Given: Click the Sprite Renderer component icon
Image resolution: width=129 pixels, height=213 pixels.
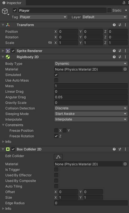Looking at the screenshot, I should pos(8,51).
